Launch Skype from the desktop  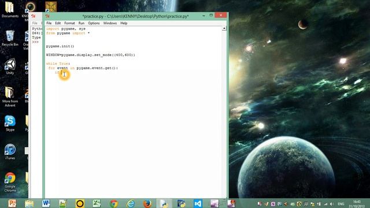pyautogui.click(x=10, y=123)
